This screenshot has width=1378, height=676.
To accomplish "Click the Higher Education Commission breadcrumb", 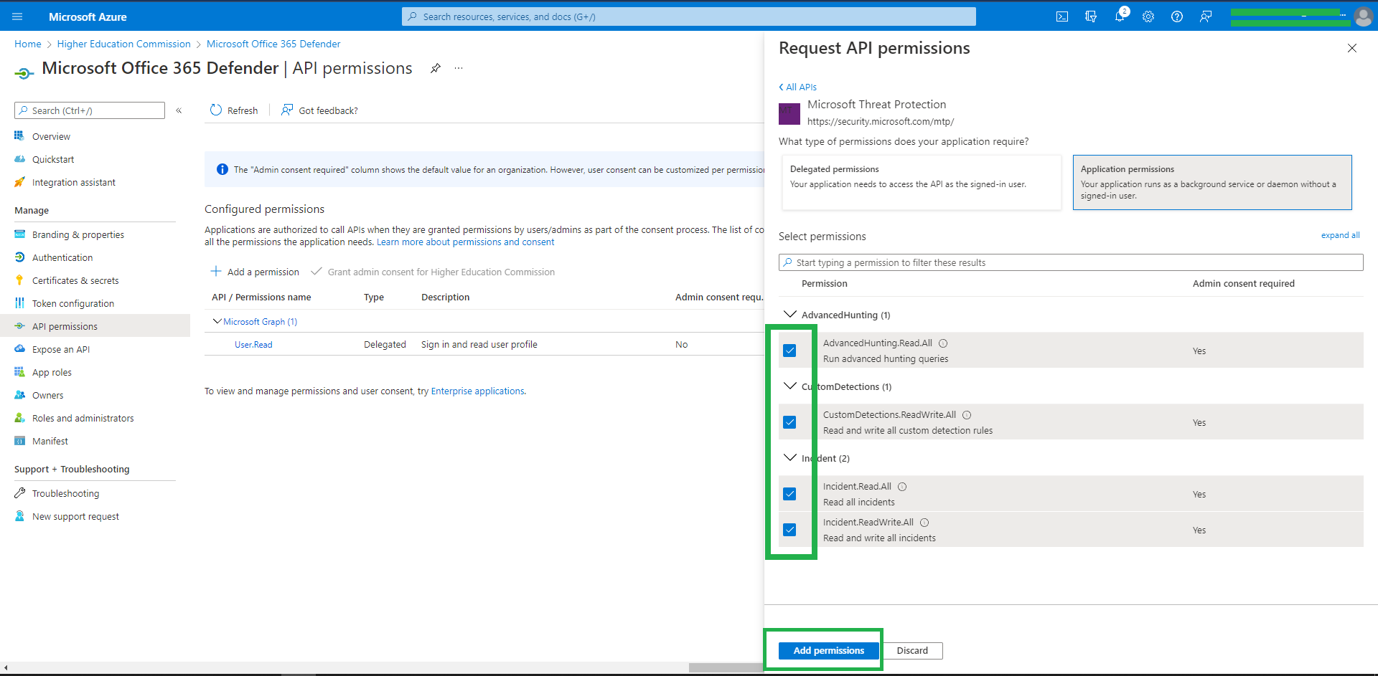I will [x=124, y=44].
